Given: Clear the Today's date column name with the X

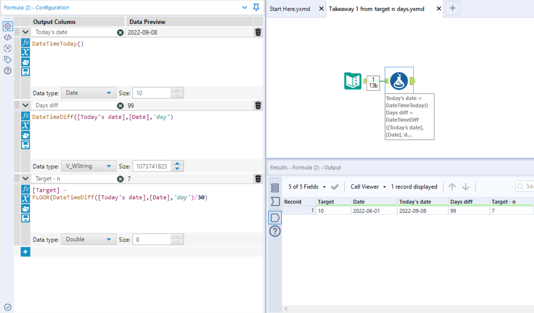Looking at the screenshot, I should [120, 32].
